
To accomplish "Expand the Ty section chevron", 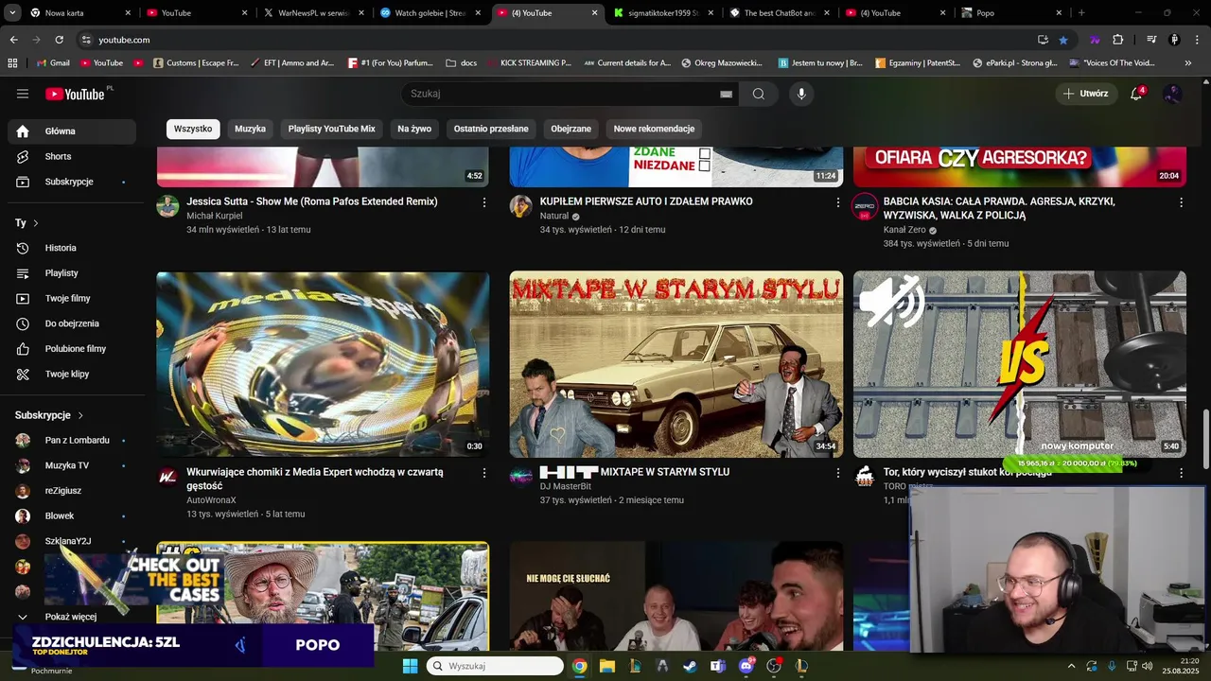I will [36, 223].
